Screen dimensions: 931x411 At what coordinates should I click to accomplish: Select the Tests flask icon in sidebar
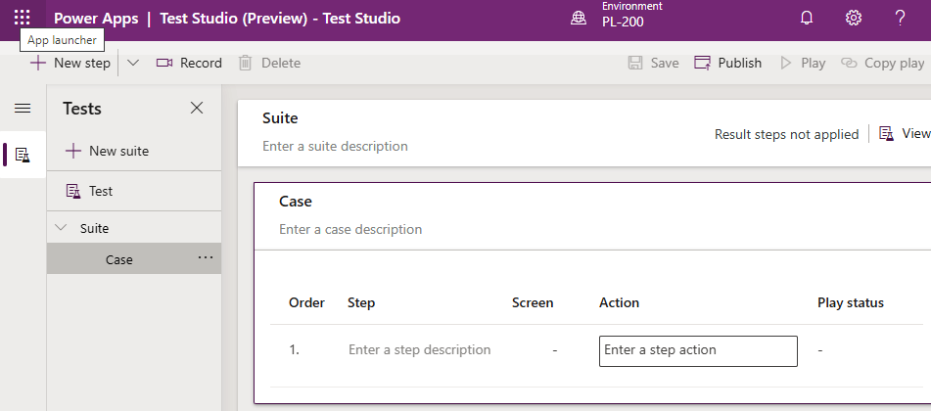tap(23, 155)
